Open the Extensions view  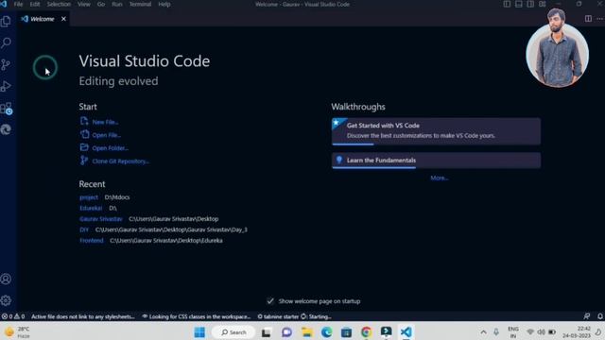click(7, 109)
